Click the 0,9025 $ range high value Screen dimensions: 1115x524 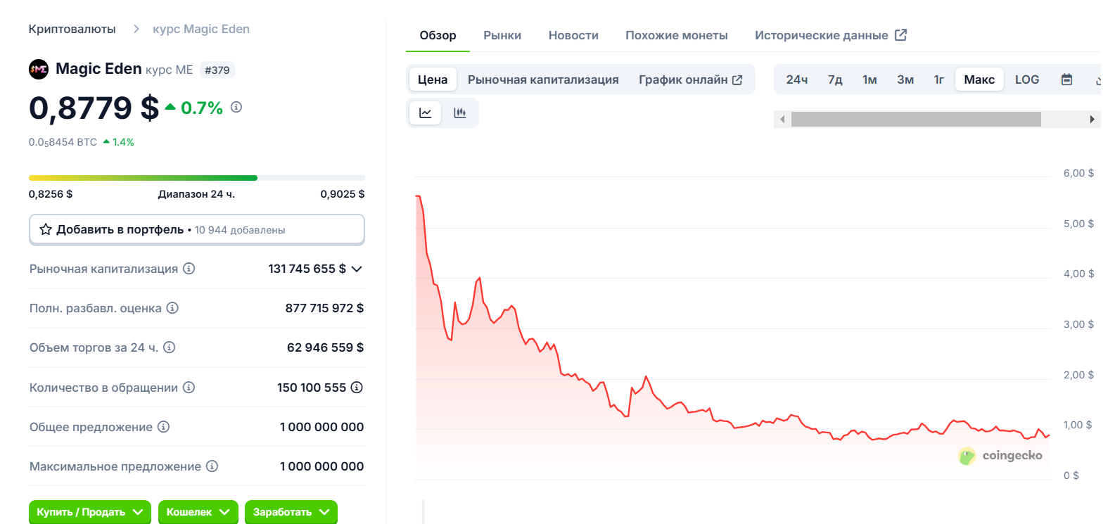[x=343, y=194]
